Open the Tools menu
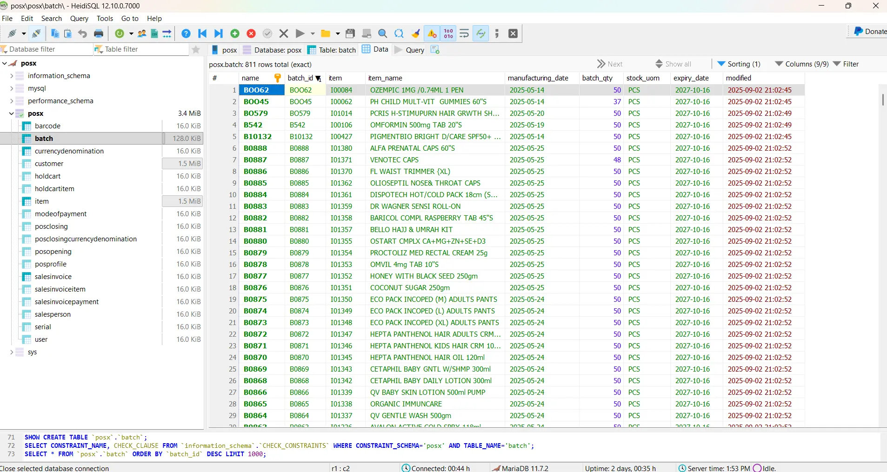887x472 pixels. 105,19
